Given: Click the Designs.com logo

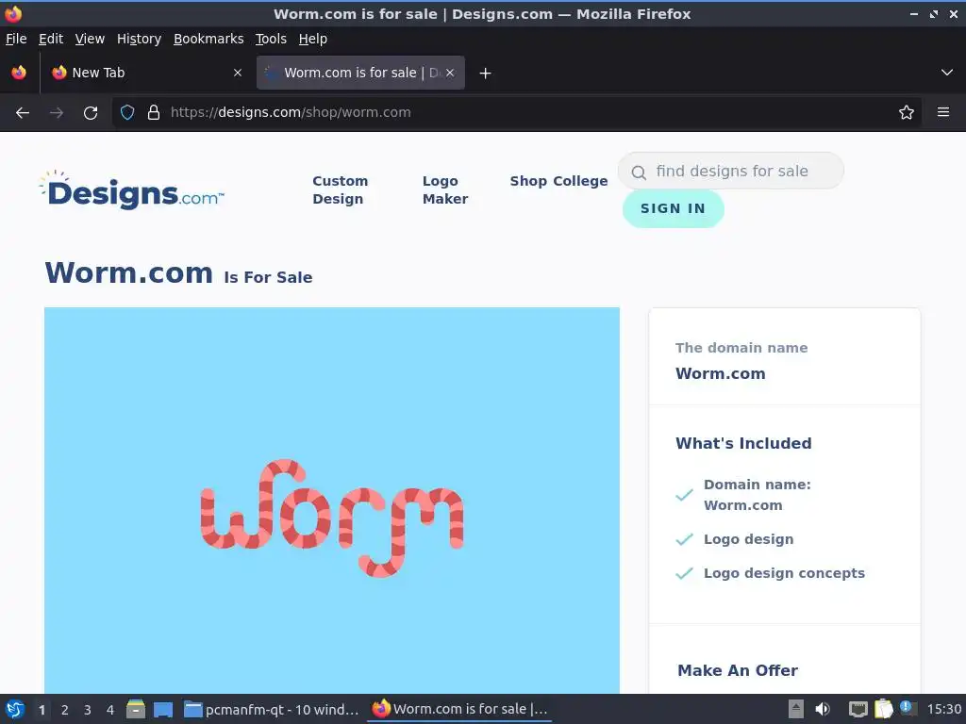Looking at the screenshot, I should (x=131, y=189).
